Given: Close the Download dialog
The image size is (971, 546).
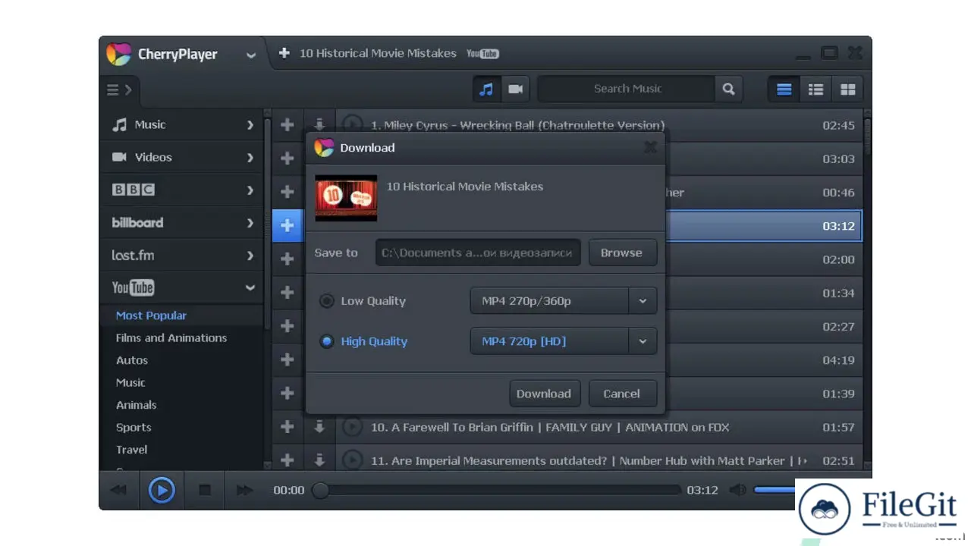Looking at the screenshot, I should click(650, 147).
